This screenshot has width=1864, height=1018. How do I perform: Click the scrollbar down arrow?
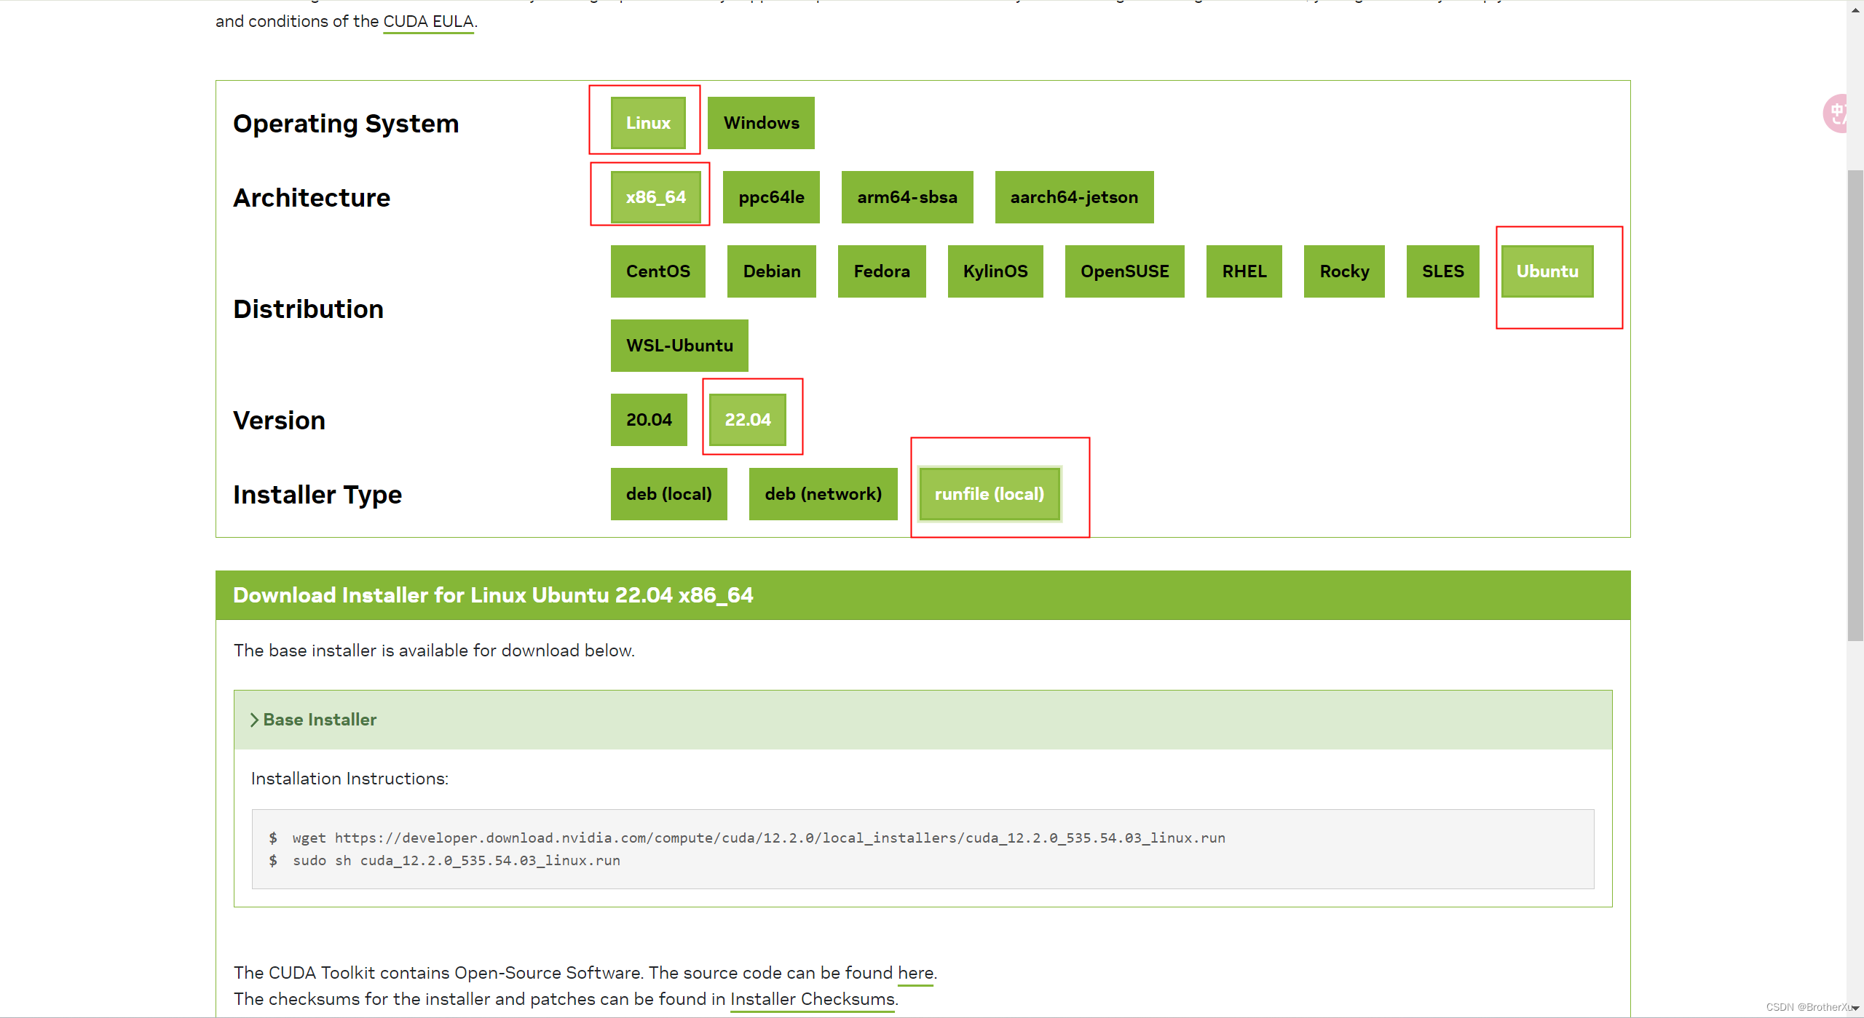[1855, 1009]
